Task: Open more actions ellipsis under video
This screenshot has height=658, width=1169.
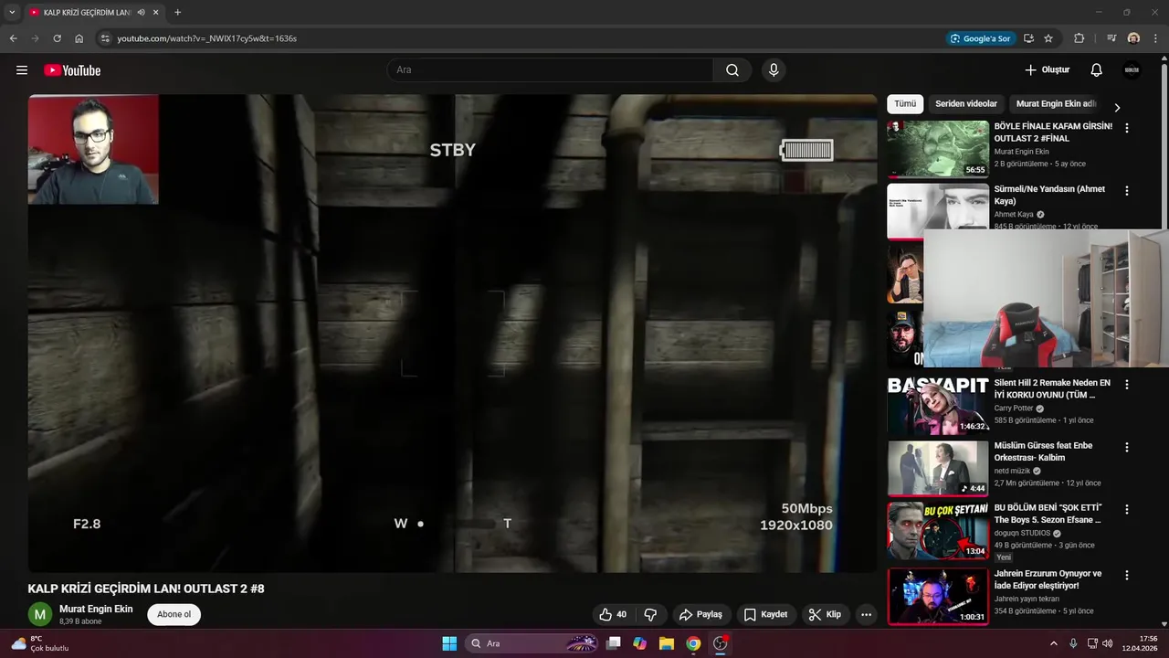Action: point(866,614)
